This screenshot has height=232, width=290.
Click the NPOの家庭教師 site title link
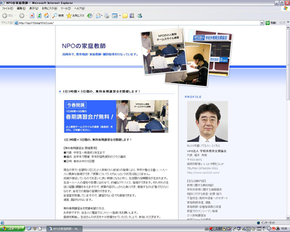tap(84, 46)
